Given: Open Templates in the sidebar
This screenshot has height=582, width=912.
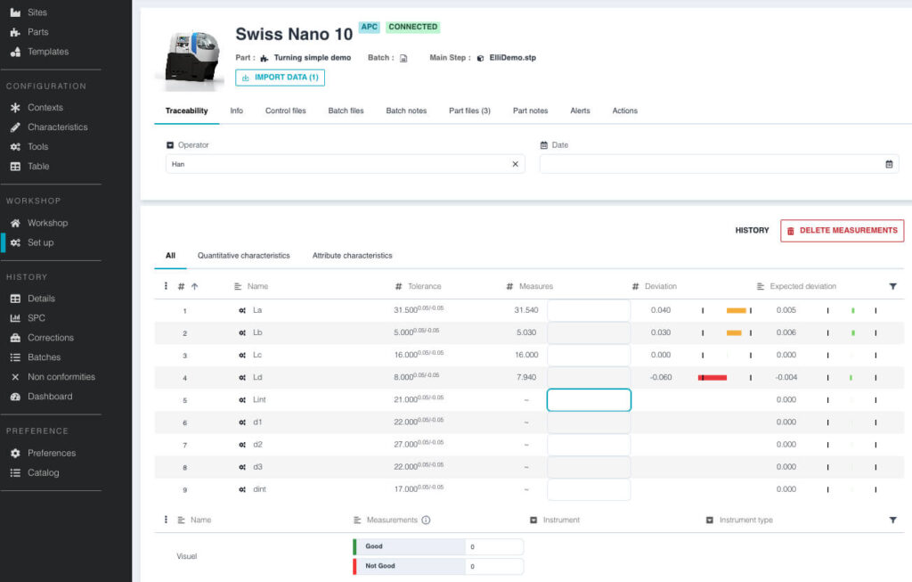Looking at the screenshot, I should pyautogui.click(x=48, y=52).
